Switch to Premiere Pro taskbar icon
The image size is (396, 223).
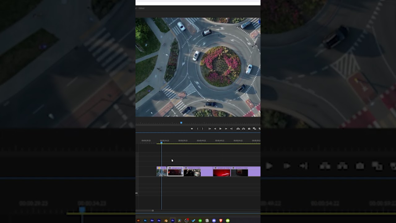click(x=173, y=221)
